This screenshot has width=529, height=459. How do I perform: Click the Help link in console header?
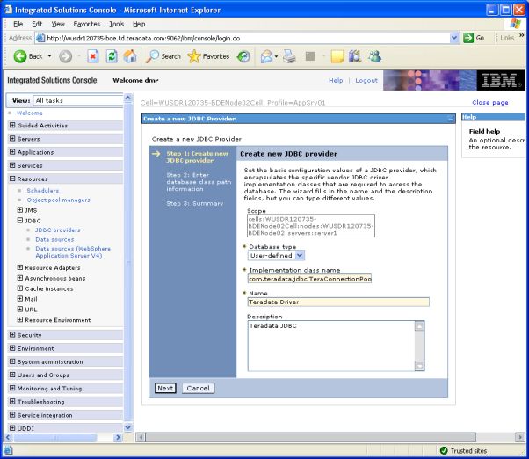(336, 80)
